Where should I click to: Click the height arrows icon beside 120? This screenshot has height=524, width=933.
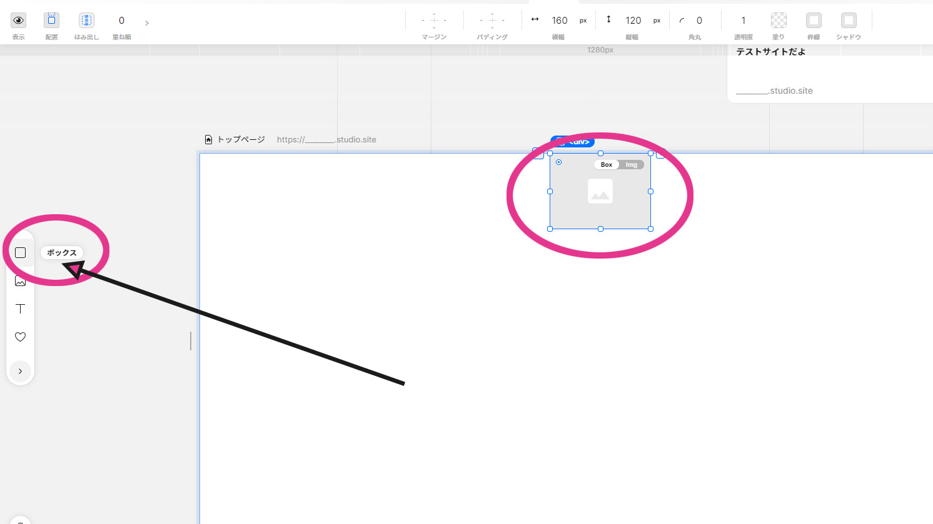tap(608, 19)
